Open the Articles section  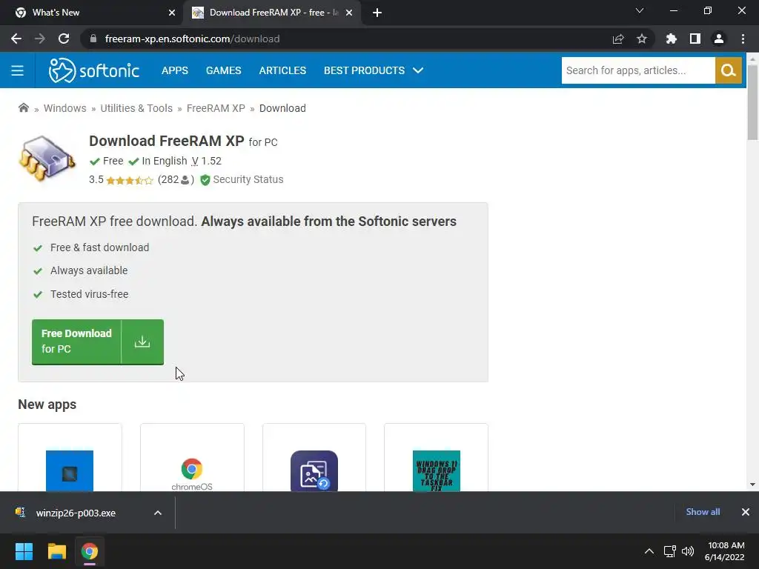click(x=282, y=70)
